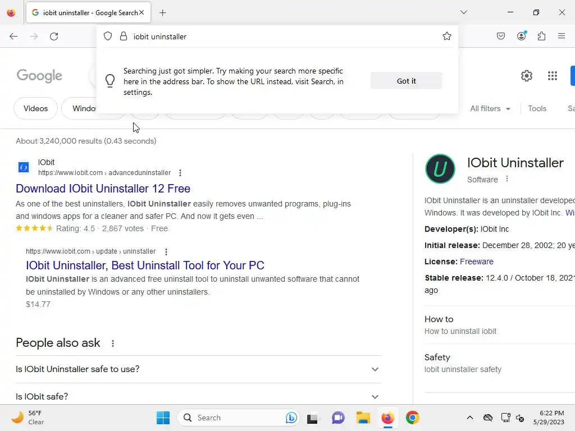The image size is (575, 431).
Task: Click the OneDrive cloud tray icon
Action: pos(488,418)
